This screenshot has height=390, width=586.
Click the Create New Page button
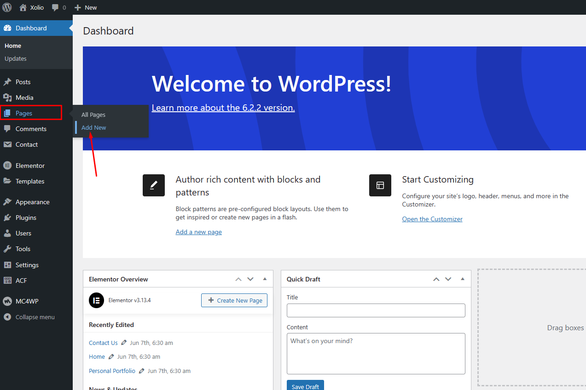[234, 300]
